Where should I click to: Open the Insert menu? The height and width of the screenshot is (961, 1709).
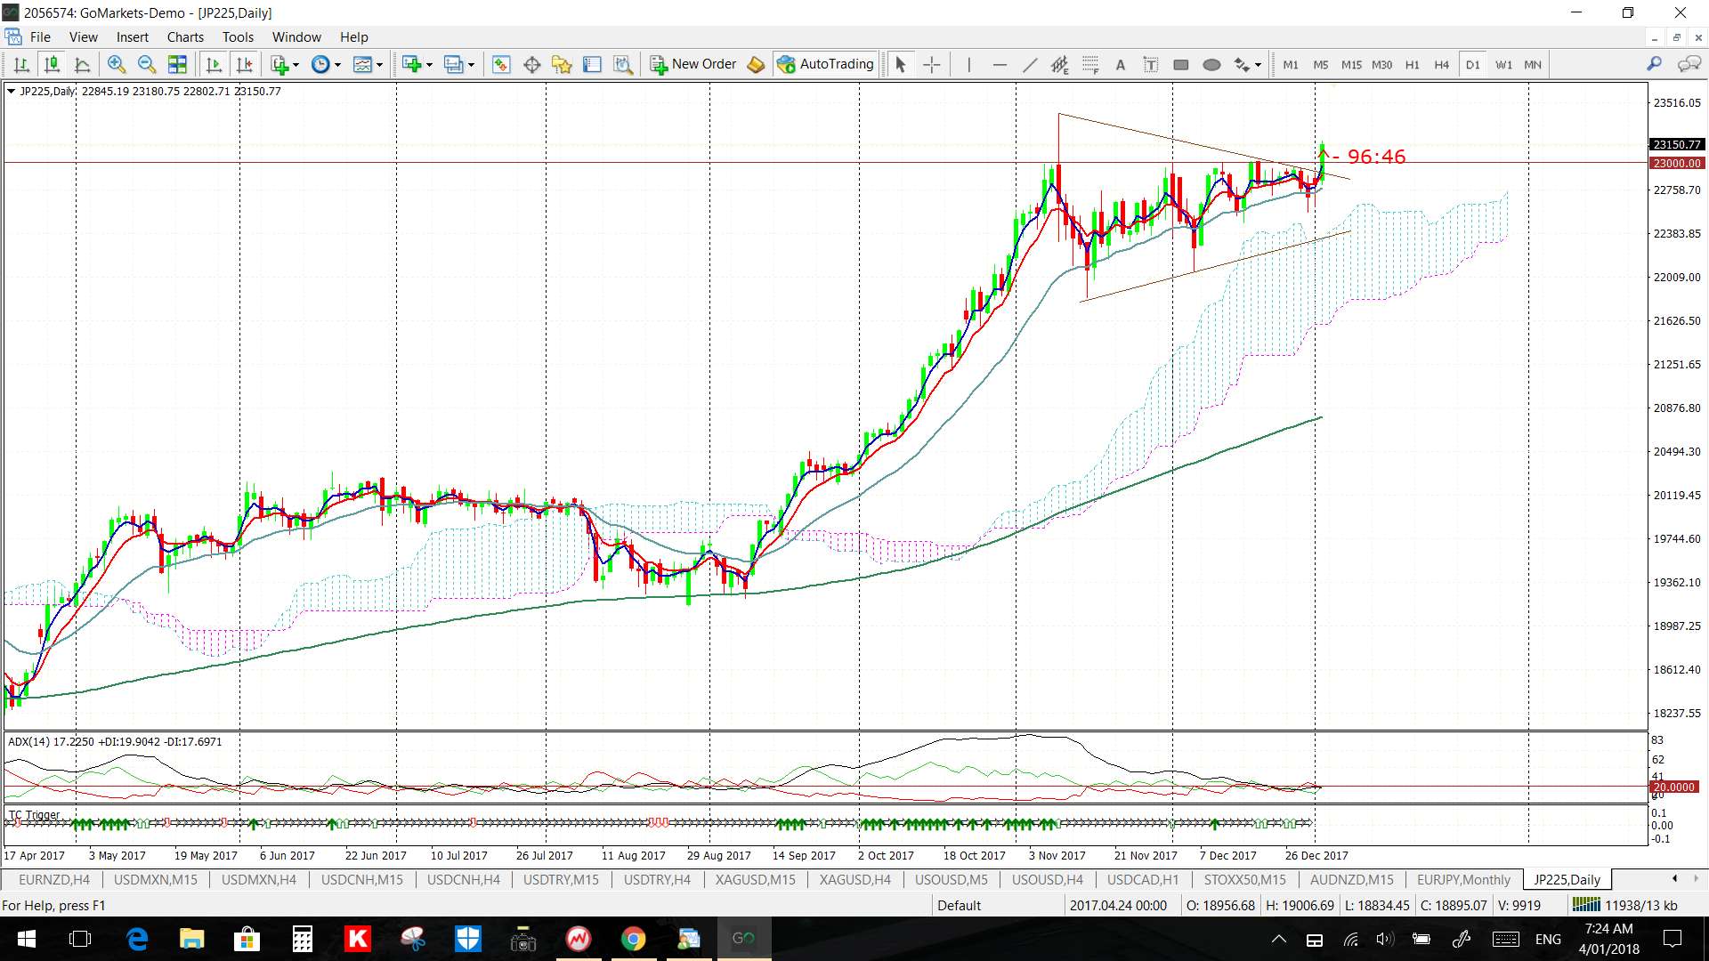133,36
